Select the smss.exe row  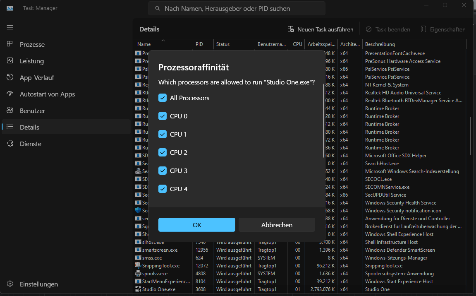[x=300, y=258]
